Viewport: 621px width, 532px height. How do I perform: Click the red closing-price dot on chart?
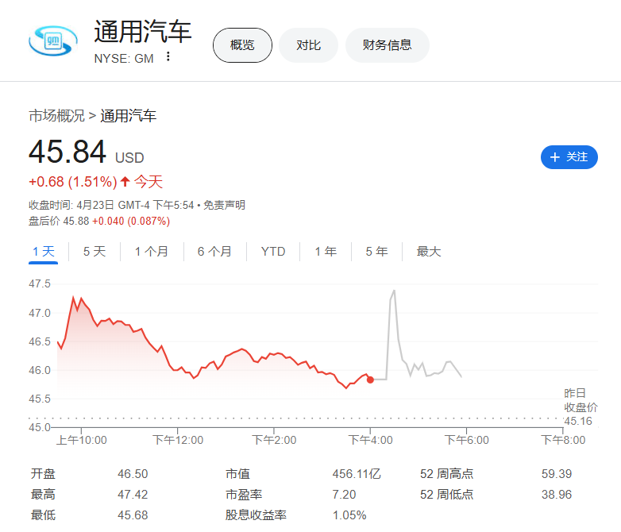coord(370,380)
